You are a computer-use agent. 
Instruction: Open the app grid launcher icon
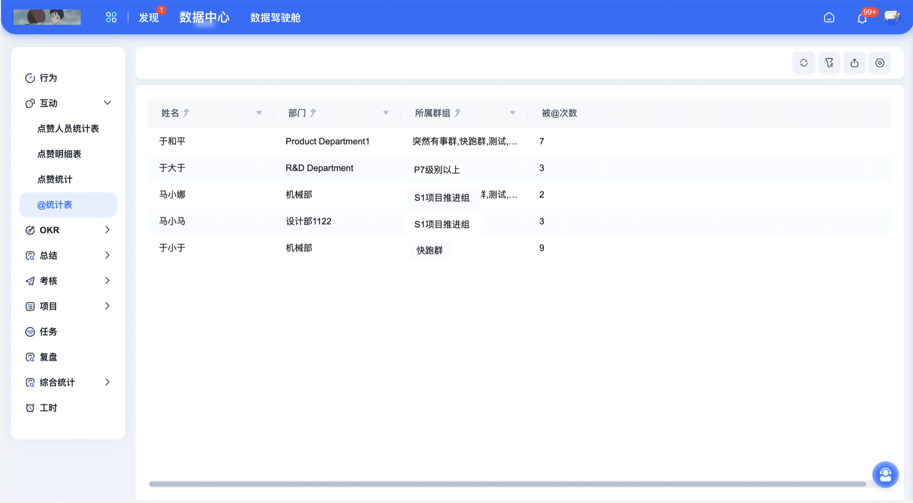[111, 18]
